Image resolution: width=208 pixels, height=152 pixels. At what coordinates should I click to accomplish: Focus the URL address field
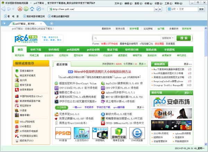click(x=102, y=9)
